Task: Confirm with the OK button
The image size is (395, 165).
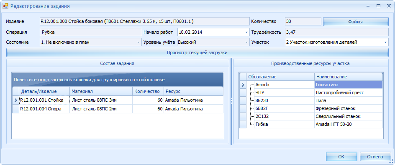Action: pos(341,157)
